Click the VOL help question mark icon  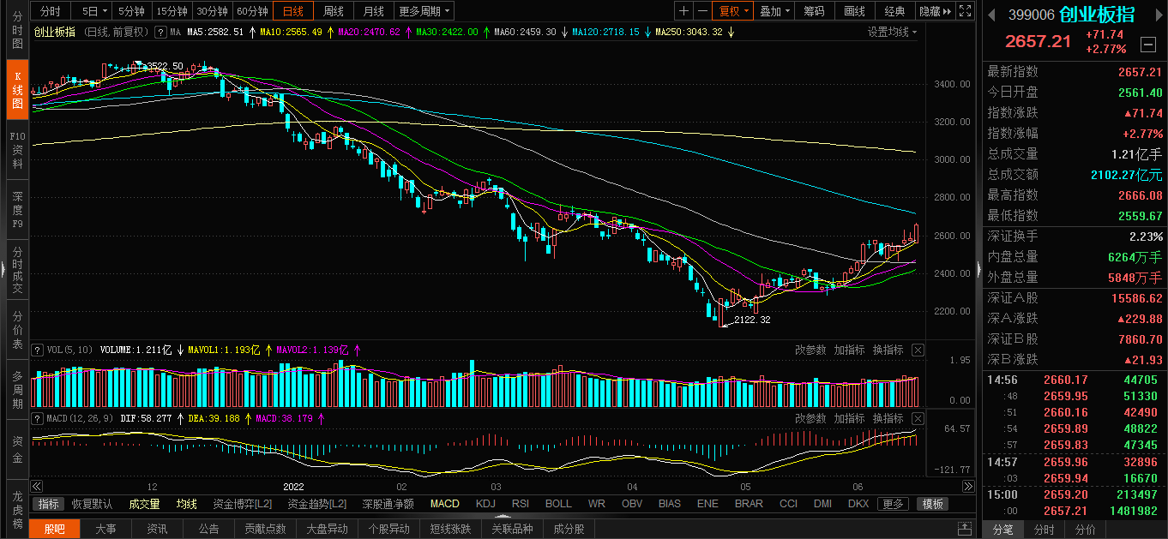(x=37, y=350)
